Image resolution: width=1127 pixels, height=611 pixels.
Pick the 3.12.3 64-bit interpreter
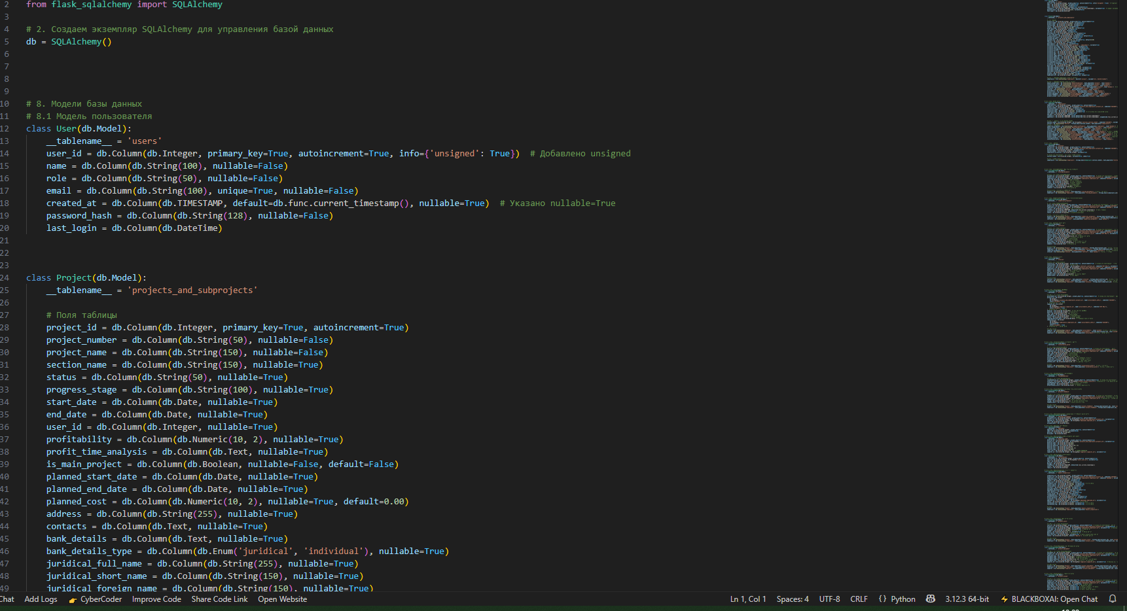click(967, 599)
